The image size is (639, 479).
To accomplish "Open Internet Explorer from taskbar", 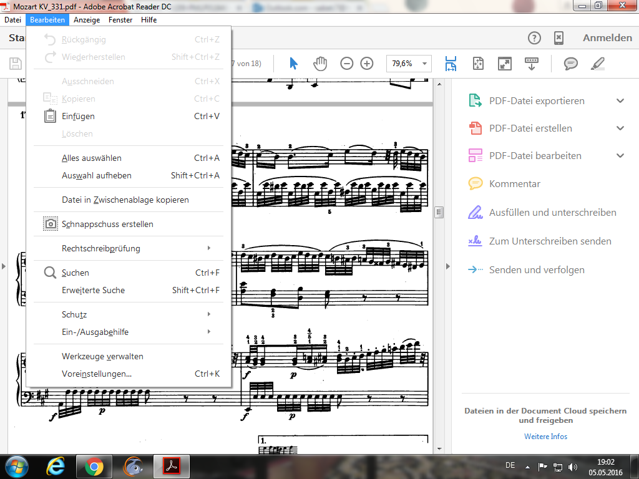I will pos(56,467).
